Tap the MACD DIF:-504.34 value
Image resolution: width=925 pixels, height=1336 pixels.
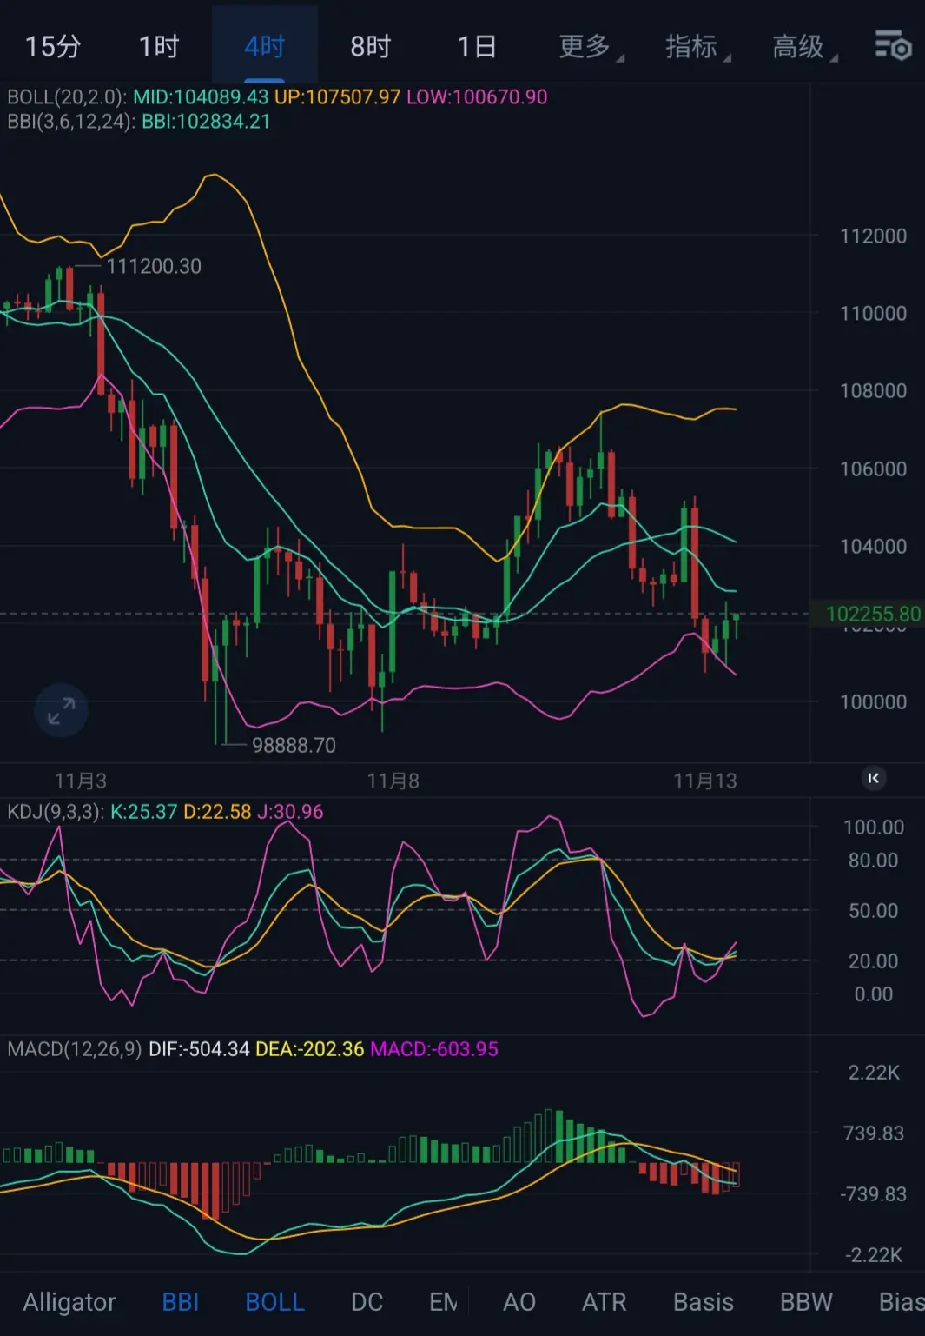(199, 1049)
